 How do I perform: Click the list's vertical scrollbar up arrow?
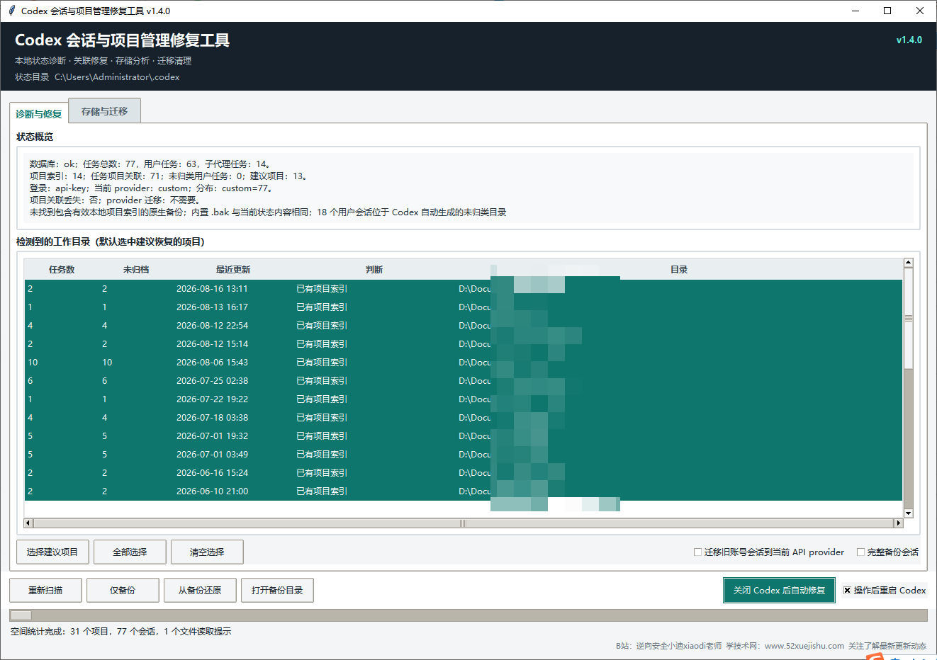(909, 263)
